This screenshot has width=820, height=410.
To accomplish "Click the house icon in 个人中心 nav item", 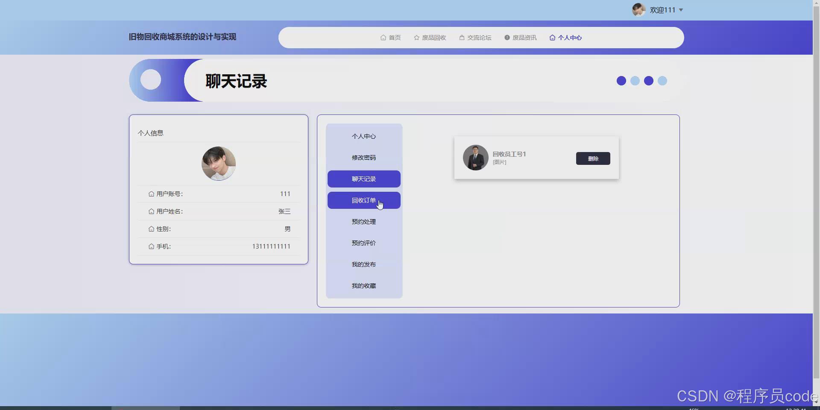I will pyautogui.click(x=552, y=38).
